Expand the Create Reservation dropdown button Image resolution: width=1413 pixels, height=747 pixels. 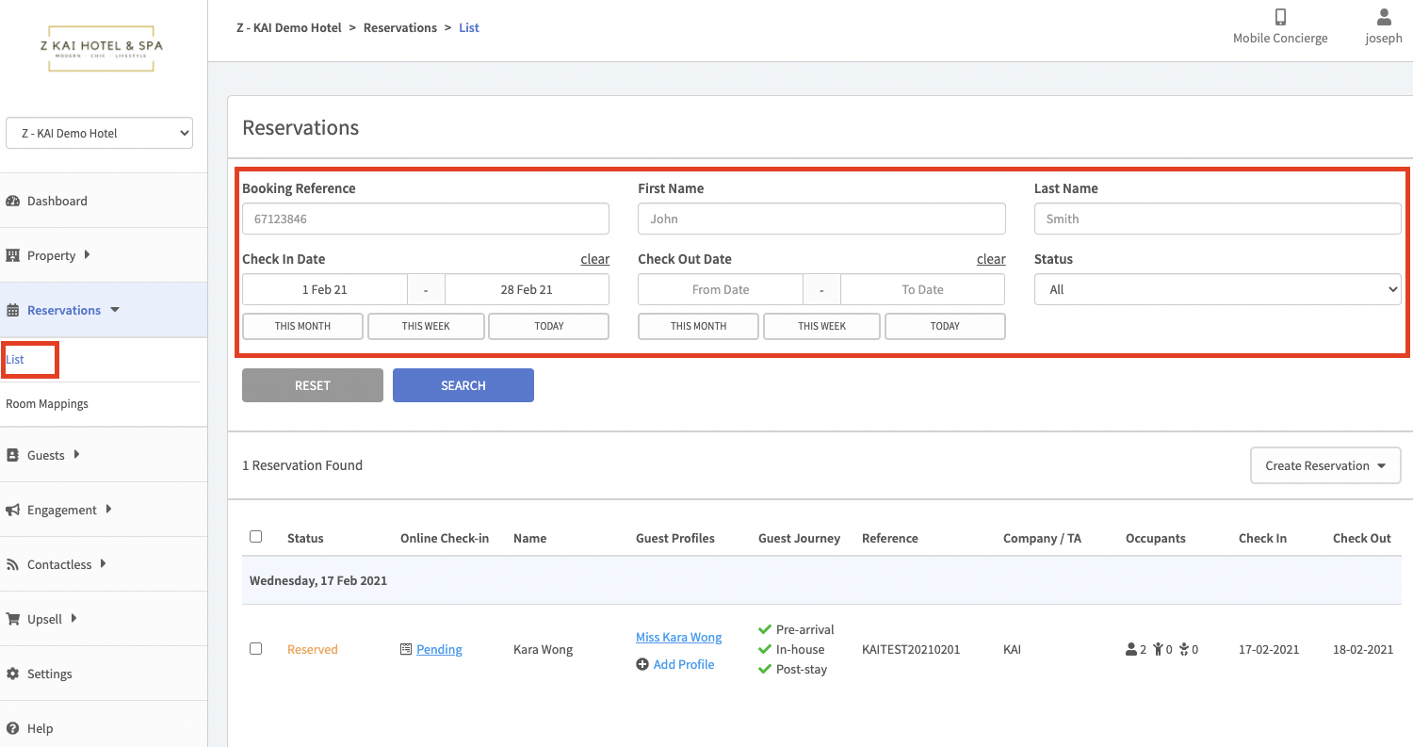pos(1325,465)
